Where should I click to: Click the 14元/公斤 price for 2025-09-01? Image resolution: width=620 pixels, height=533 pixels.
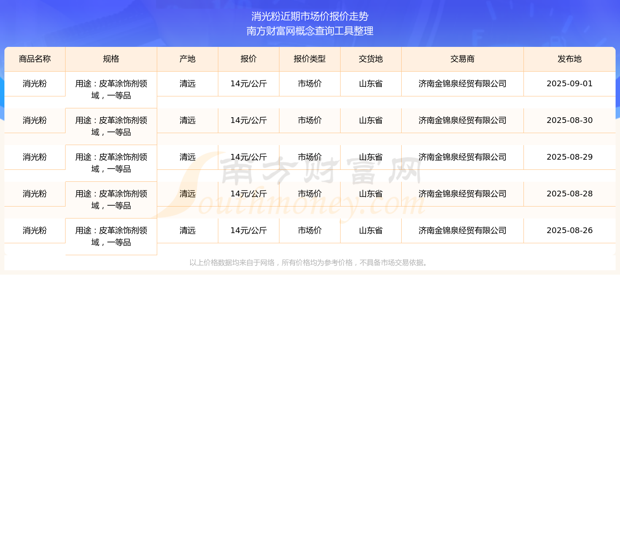tap(249, 84)
